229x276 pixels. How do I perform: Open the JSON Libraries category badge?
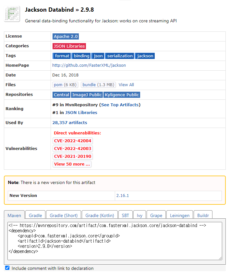(x=69, y=46)
